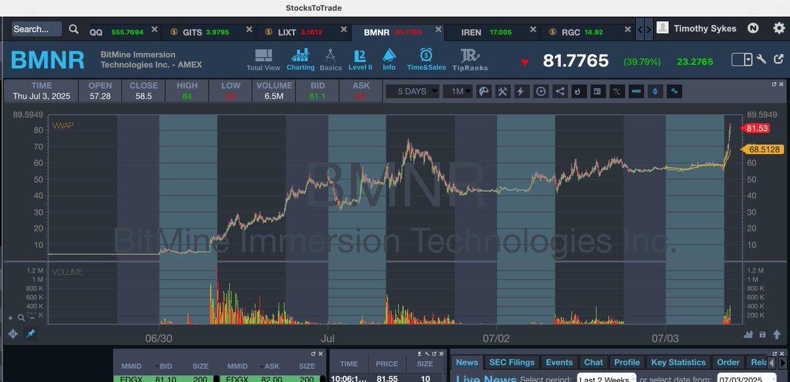Save chart using floppy disk icon
Screen dimensions: 790x382
pos(762,335)
